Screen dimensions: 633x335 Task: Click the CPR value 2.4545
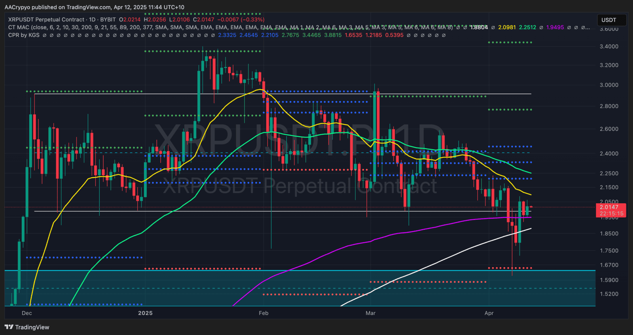[248, 35]
